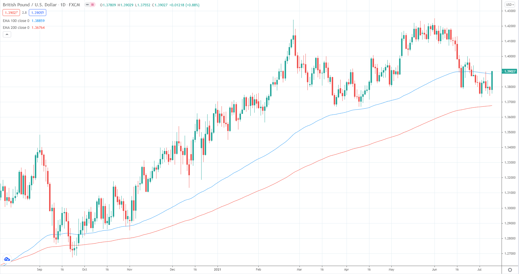Click the pink approximate-data indicator icon
The image size is (519, 274).
92,5
